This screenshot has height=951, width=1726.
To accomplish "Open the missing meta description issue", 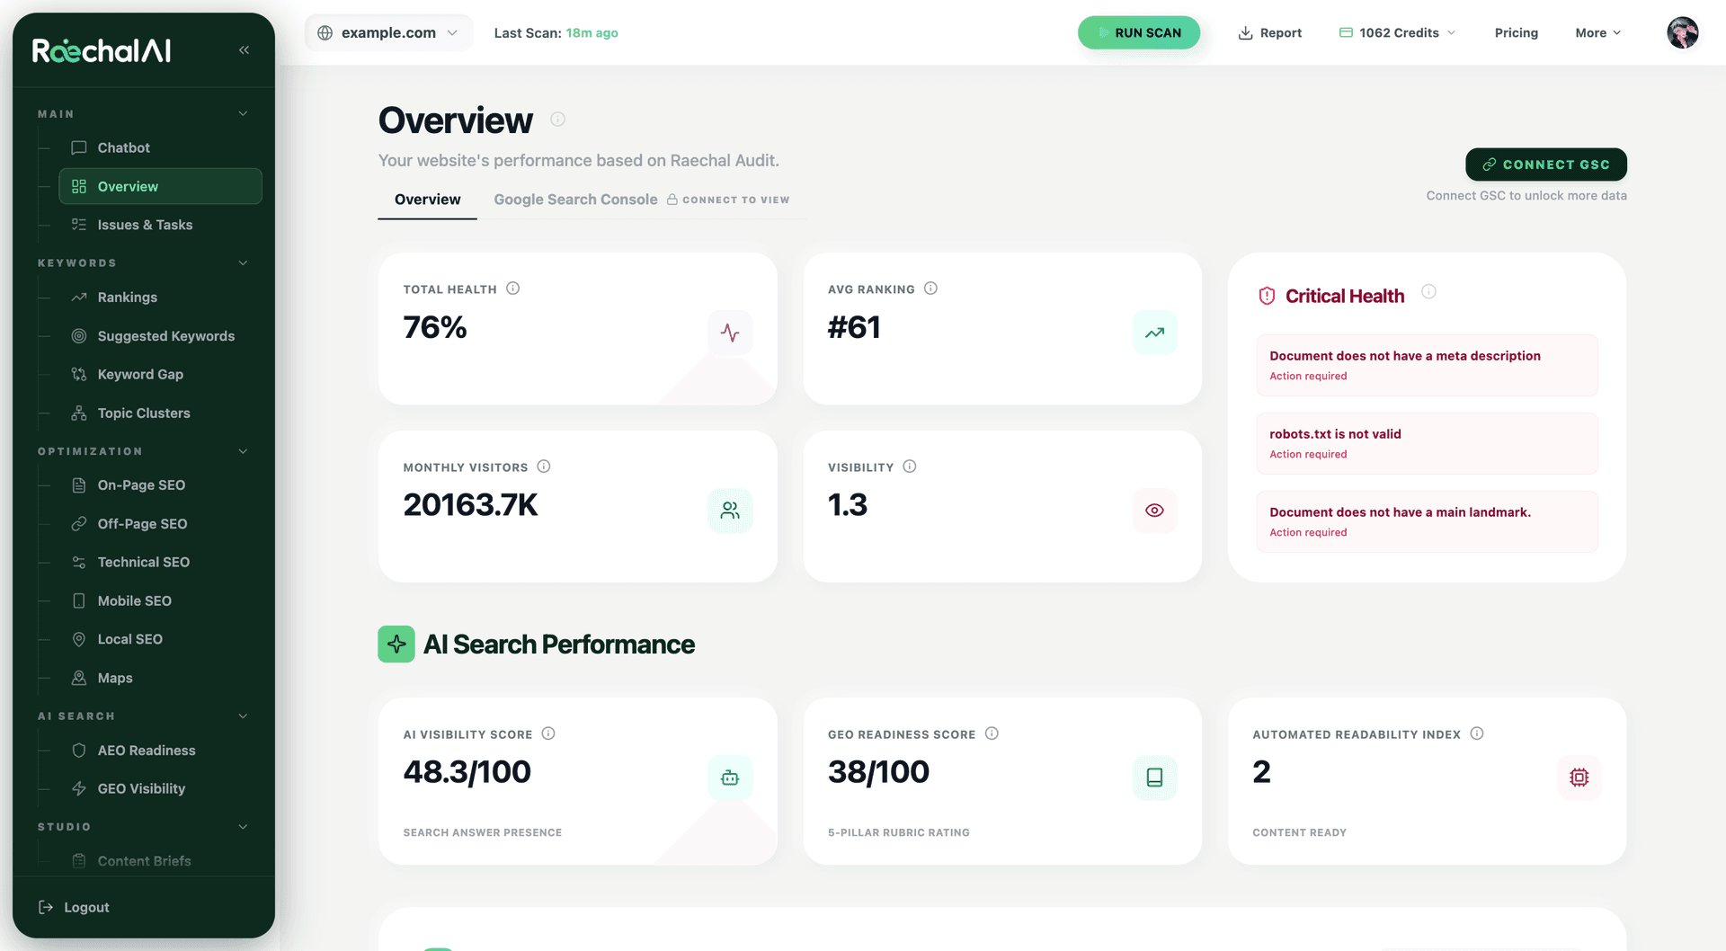I will pyautogui.click(x=1427, y=365).
